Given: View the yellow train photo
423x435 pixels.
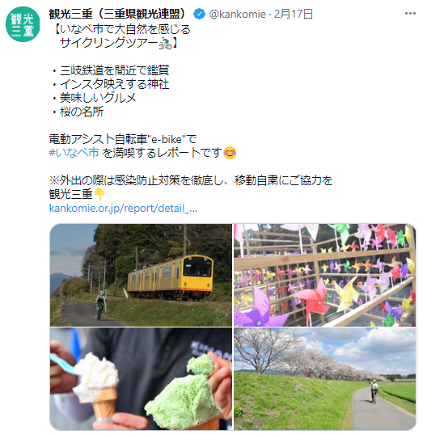Looking at the screenshot, I should point(141,275).
